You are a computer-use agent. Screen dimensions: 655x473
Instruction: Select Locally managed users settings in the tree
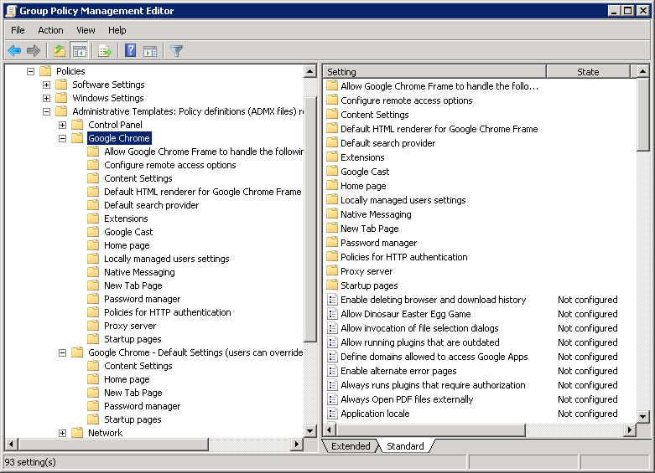point(166,259)
